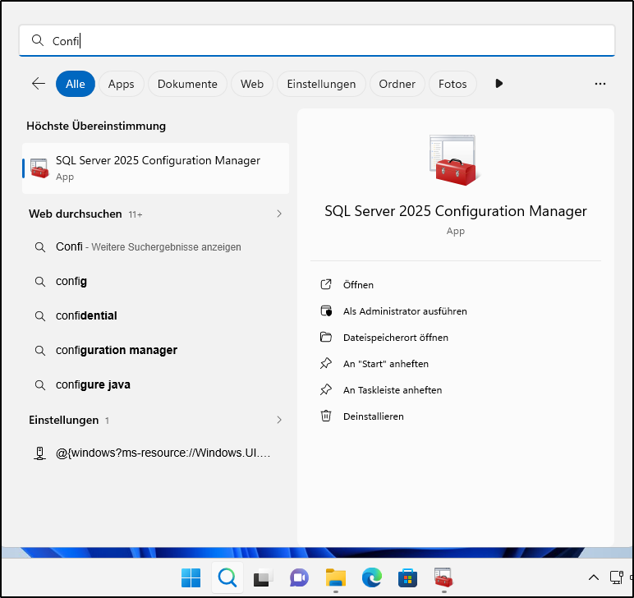Open the three-dots options menu
This screenshot has height=598, width=634.
click(x=600, y=84)
